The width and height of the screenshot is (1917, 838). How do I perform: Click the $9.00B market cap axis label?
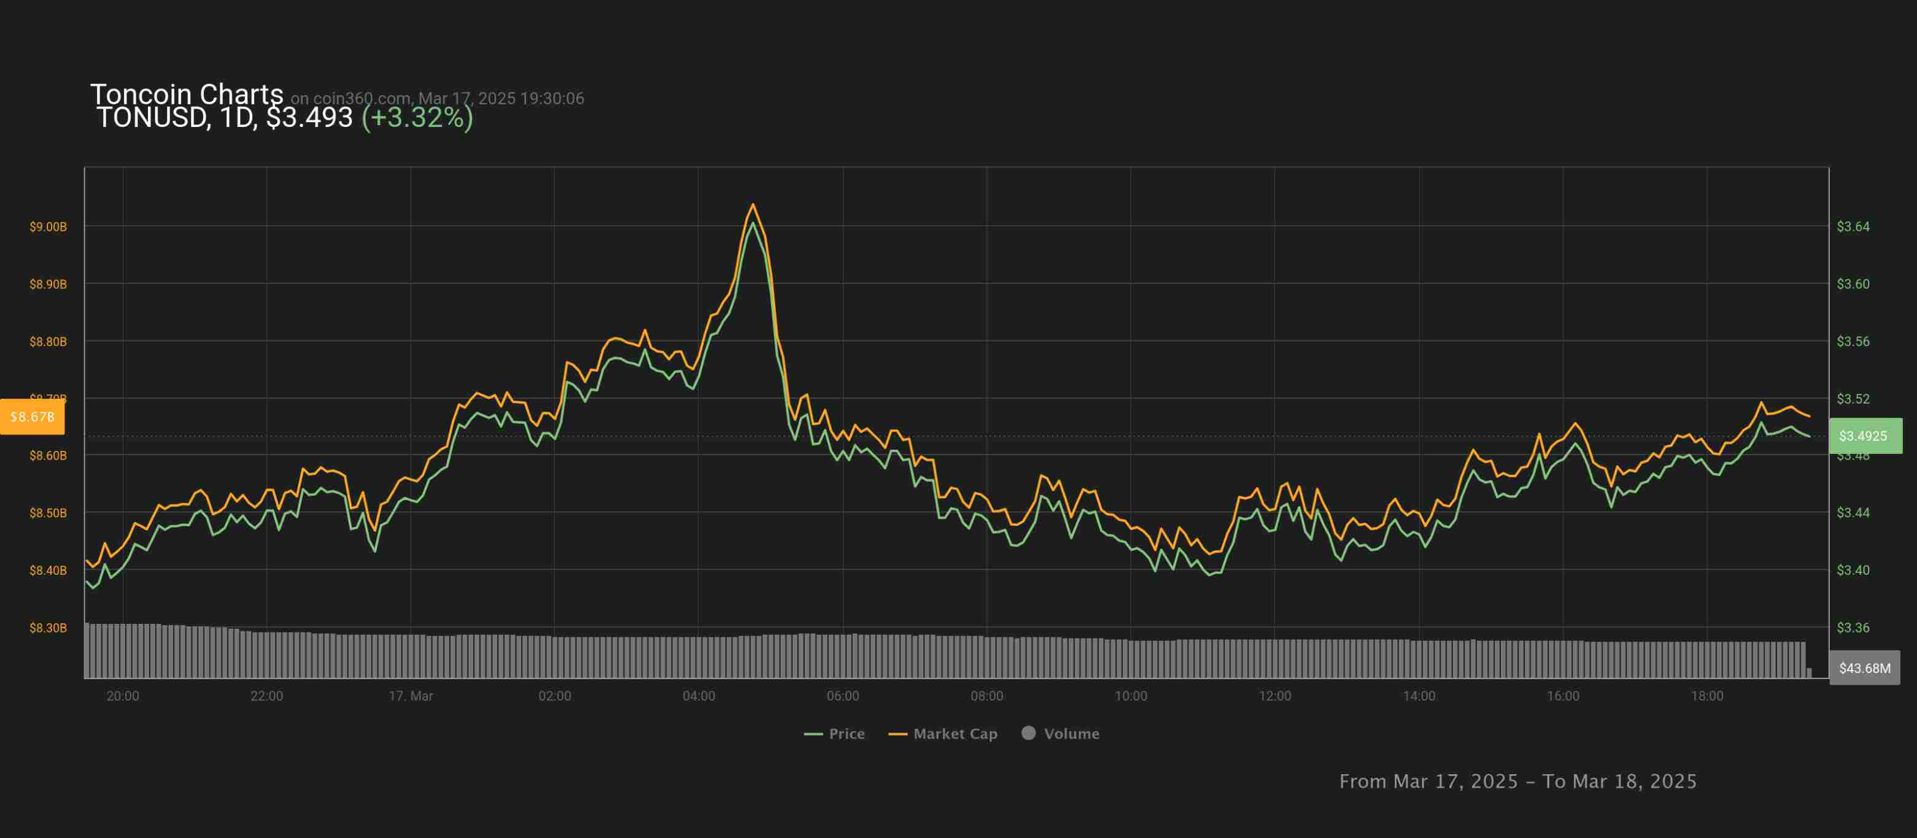[x=48, y=226]
